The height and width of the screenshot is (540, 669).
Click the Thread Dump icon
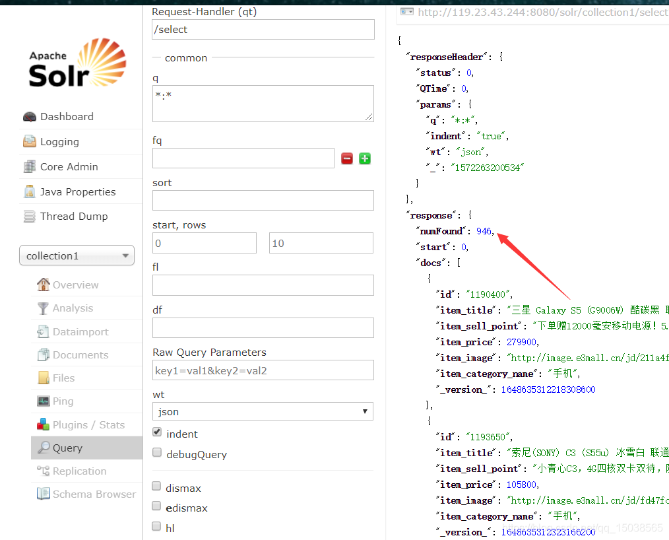tap(30, 217)
